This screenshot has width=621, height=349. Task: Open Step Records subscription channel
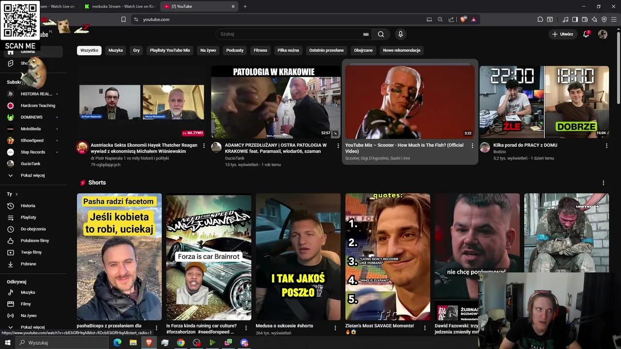click(33, 152)
